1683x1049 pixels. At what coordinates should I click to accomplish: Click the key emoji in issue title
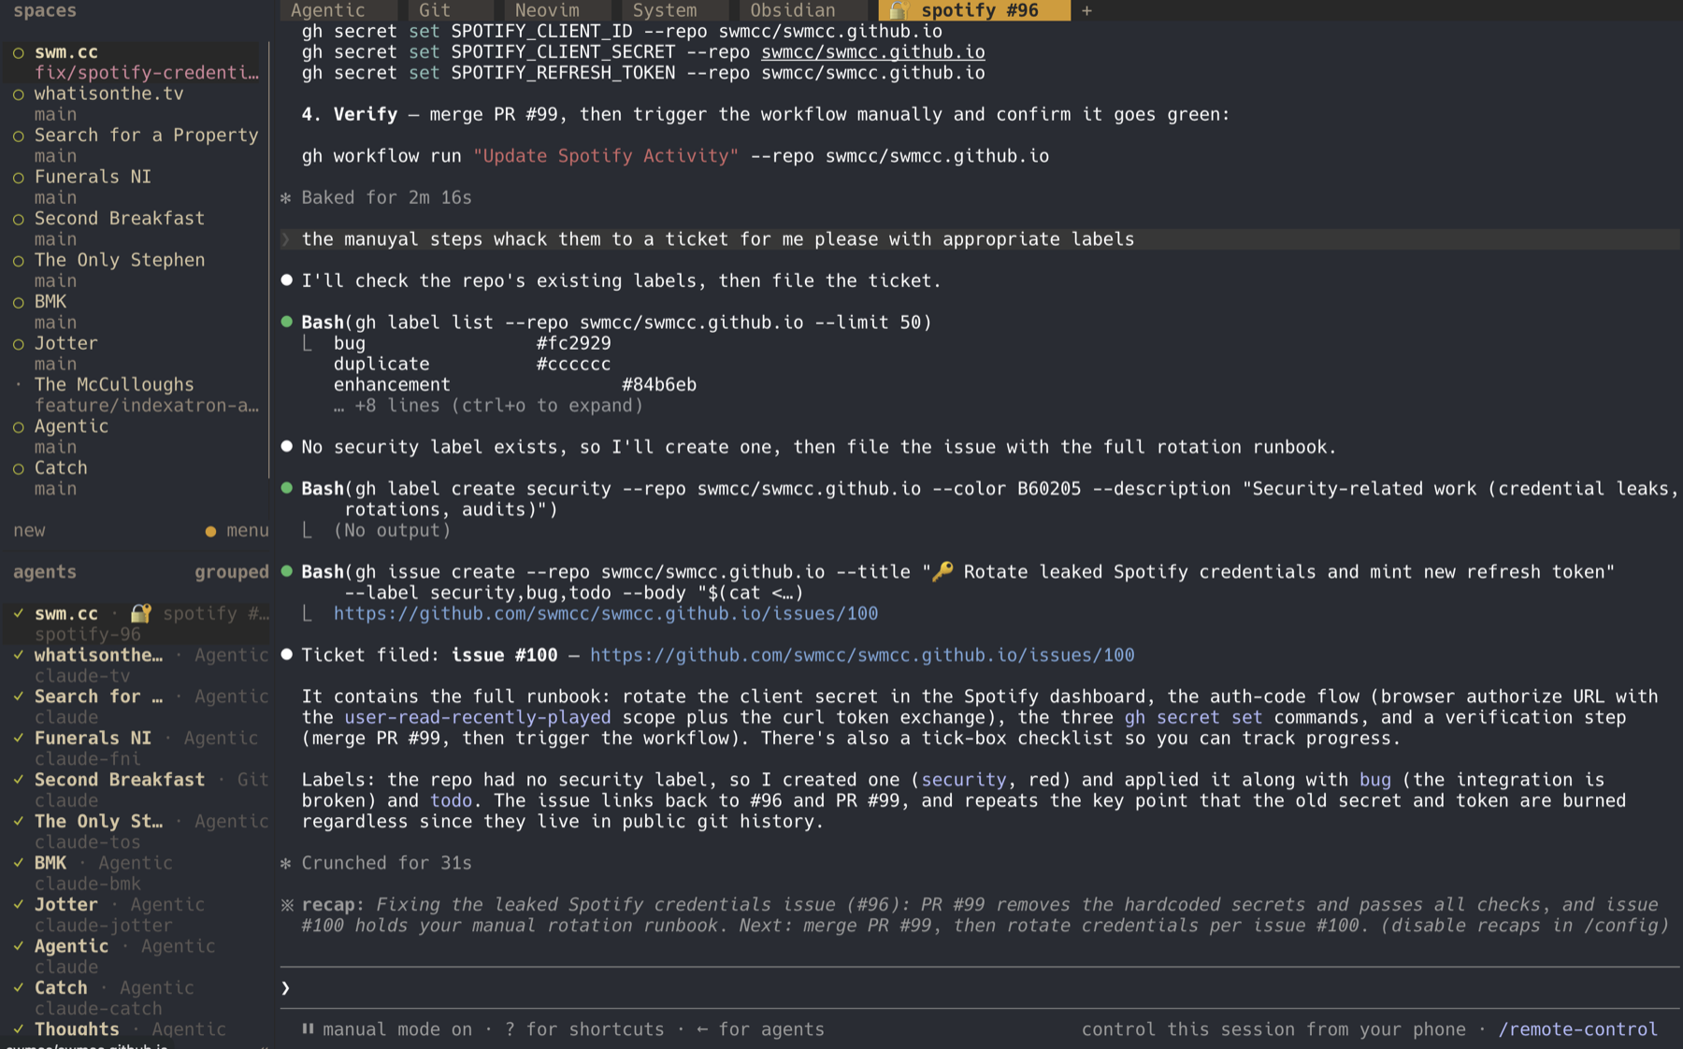click(942, 571)
